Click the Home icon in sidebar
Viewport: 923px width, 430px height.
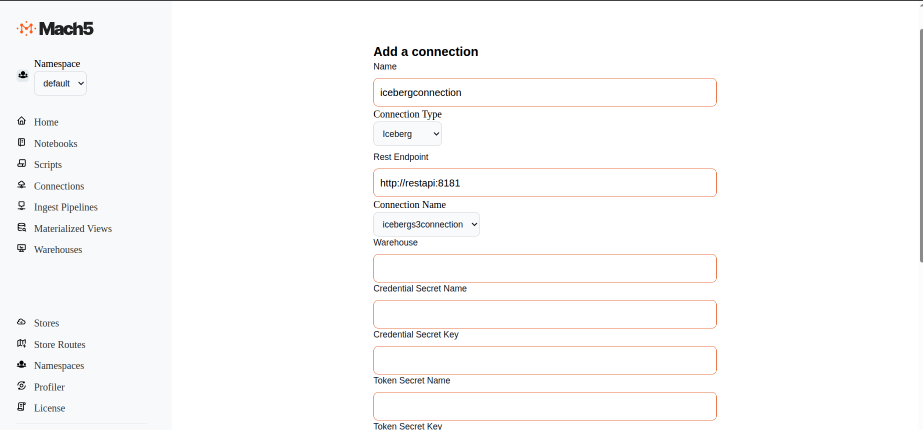22,121
